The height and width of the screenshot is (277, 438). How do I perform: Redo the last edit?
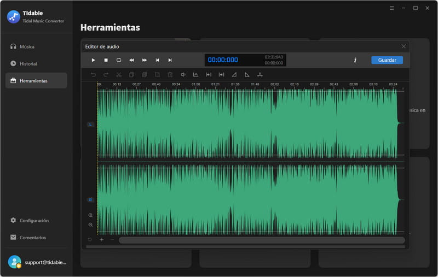[x=106, y=75]
